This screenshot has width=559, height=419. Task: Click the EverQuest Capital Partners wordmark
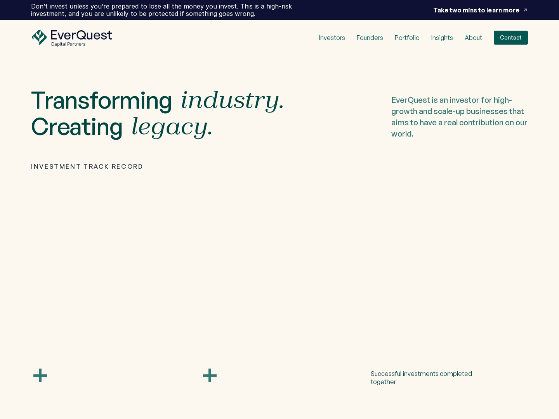click(81, 36)
